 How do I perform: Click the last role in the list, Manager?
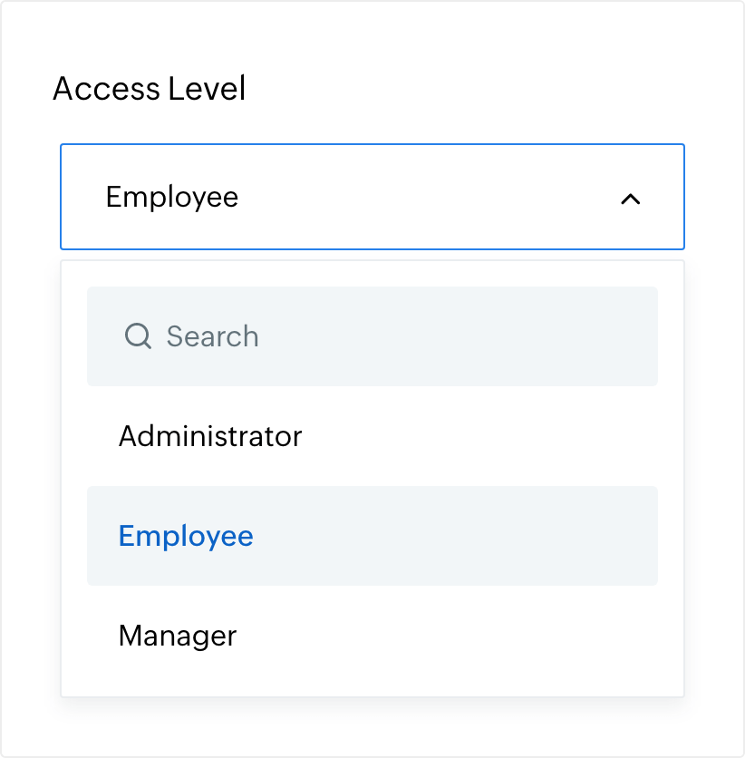tap(178, 636)
